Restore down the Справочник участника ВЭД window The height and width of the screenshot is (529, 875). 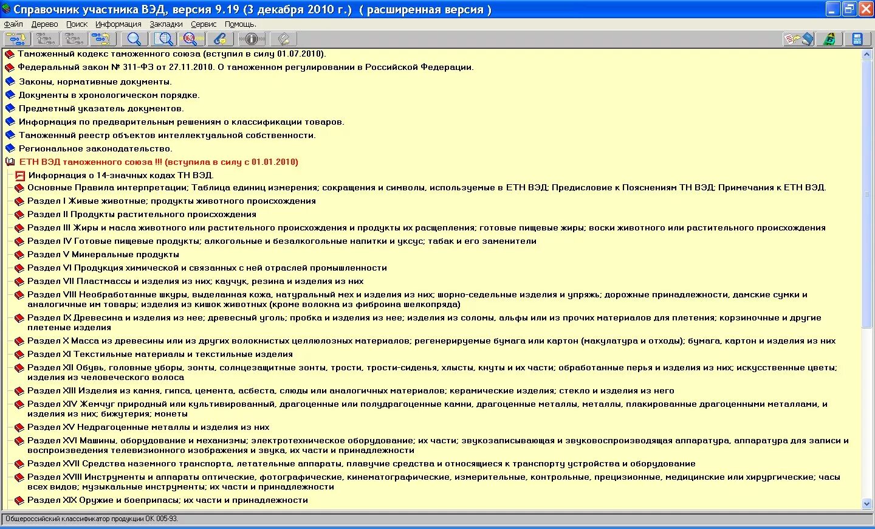coord(849,9)
